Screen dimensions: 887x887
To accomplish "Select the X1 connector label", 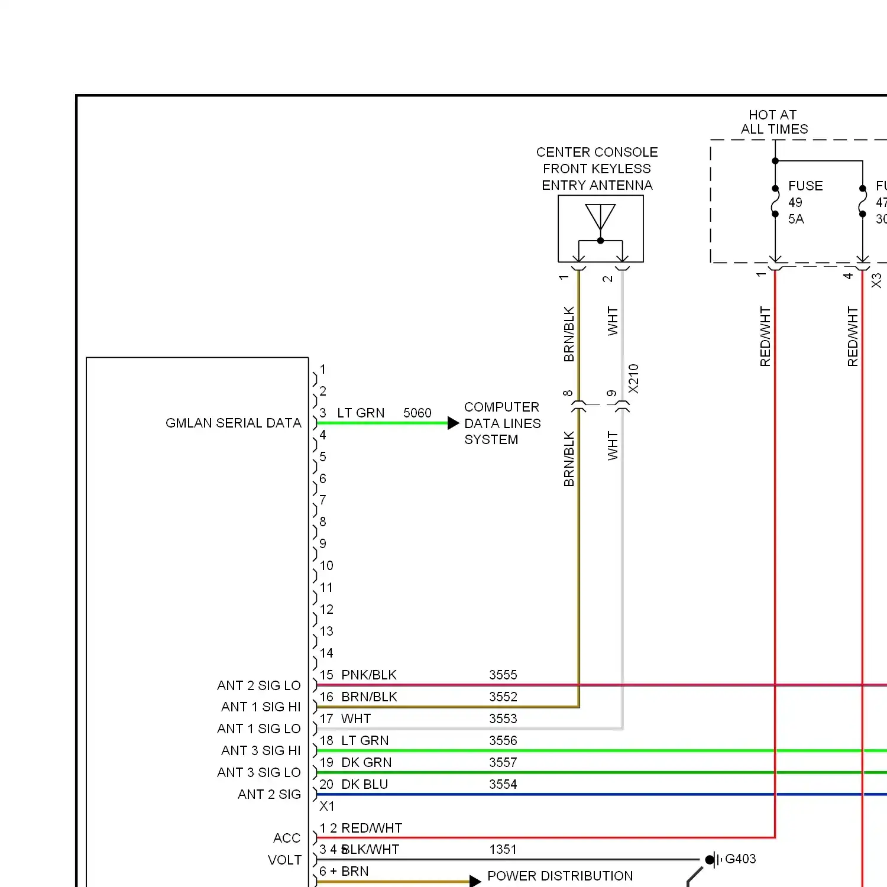I will (327, 806).
